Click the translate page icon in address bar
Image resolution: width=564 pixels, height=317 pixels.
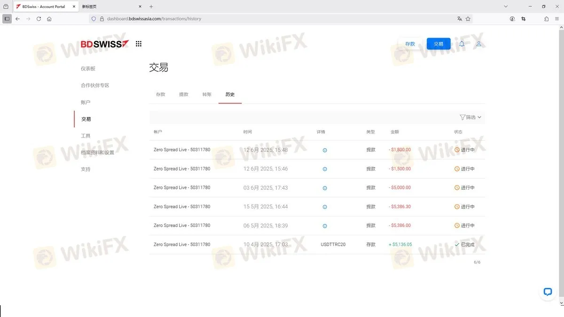[459, 19]
